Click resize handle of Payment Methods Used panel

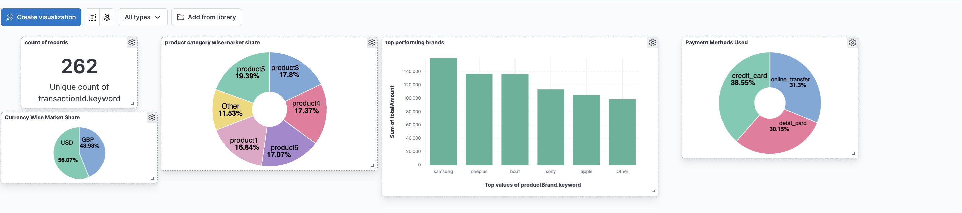pos(853,153)
